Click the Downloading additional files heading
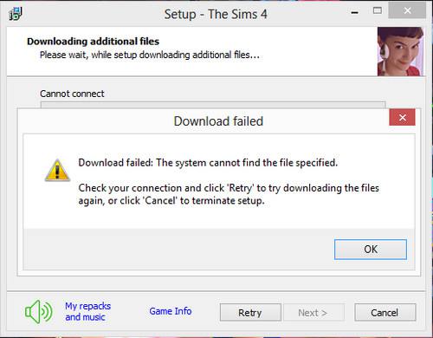This screenshot has width=433, height=338. point(93,42)
